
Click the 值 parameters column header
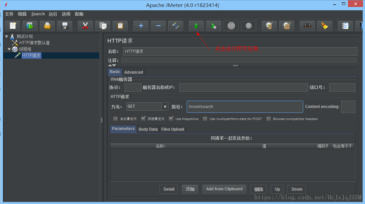tap(264, 146)
